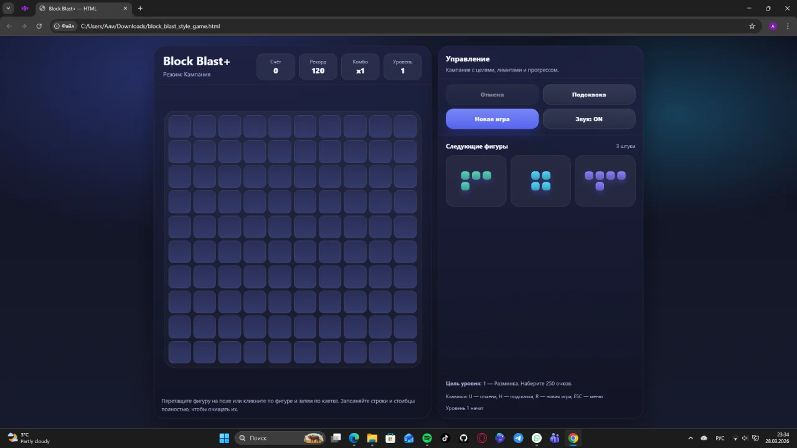Show hidden system tray icons
797x448 pixels.
[691, 438]
